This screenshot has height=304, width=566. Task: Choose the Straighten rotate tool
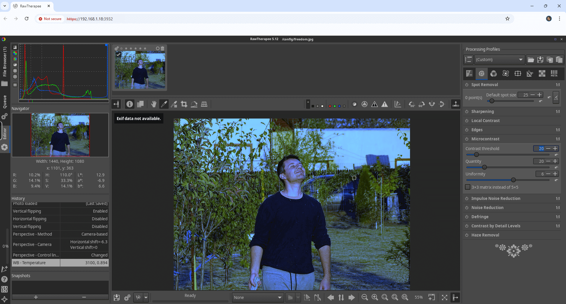click(x=194, y=104)
